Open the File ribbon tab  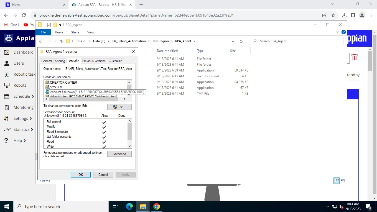point(43,32)
